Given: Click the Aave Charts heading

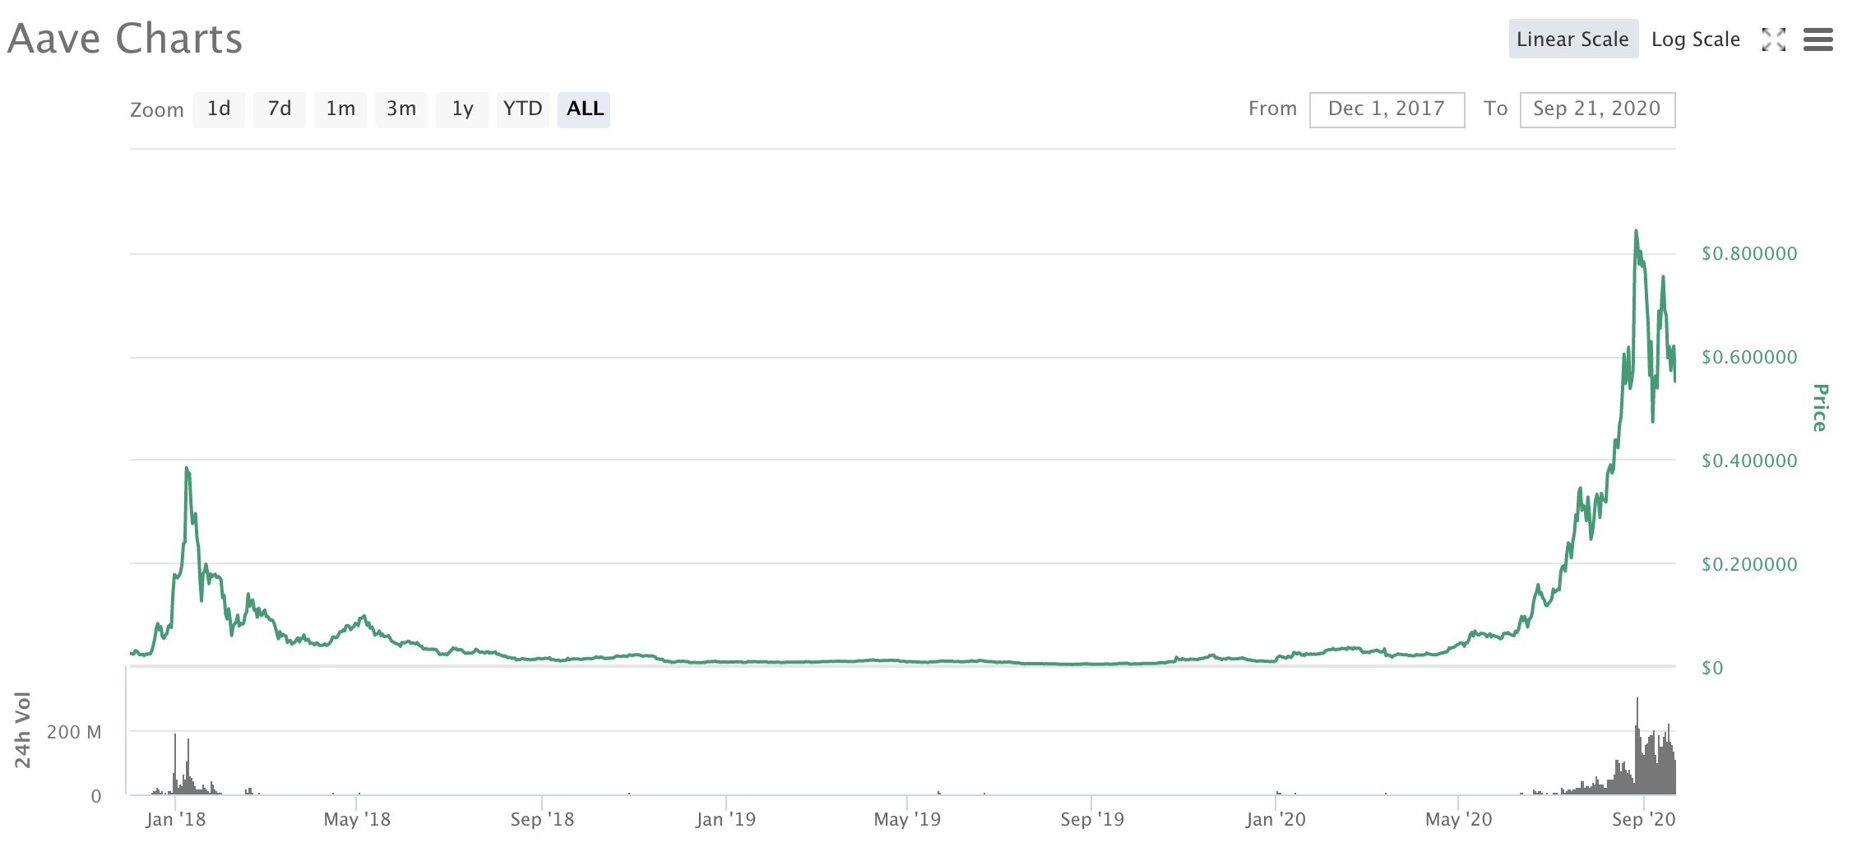Looking at the screenshot, I should [x=125, y=39].
